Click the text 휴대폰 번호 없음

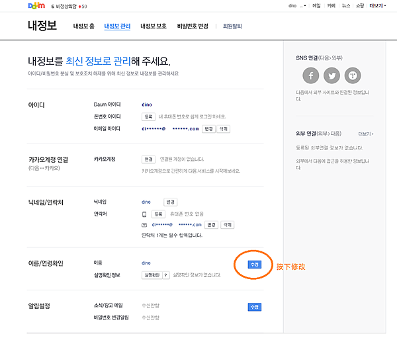[187, 214]
